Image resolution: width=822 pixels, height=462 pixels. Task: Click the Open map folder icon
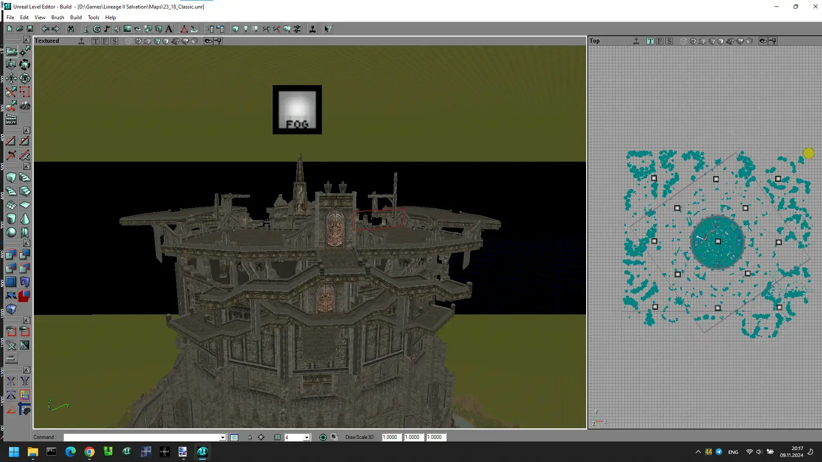click(20, 29)
